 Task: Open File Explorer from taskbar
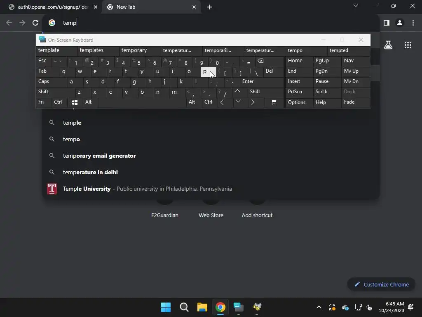tap(202, 307)
